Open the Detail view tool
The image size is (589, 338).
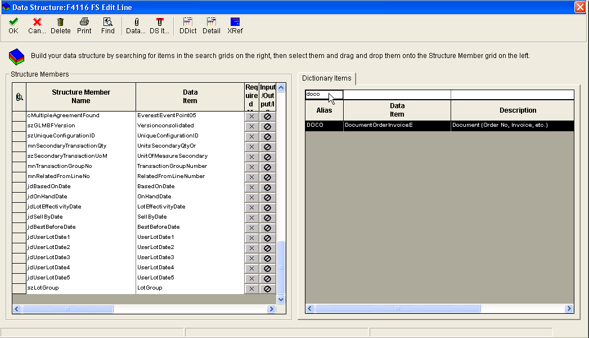pyautogui.click(x=212, y=25)
